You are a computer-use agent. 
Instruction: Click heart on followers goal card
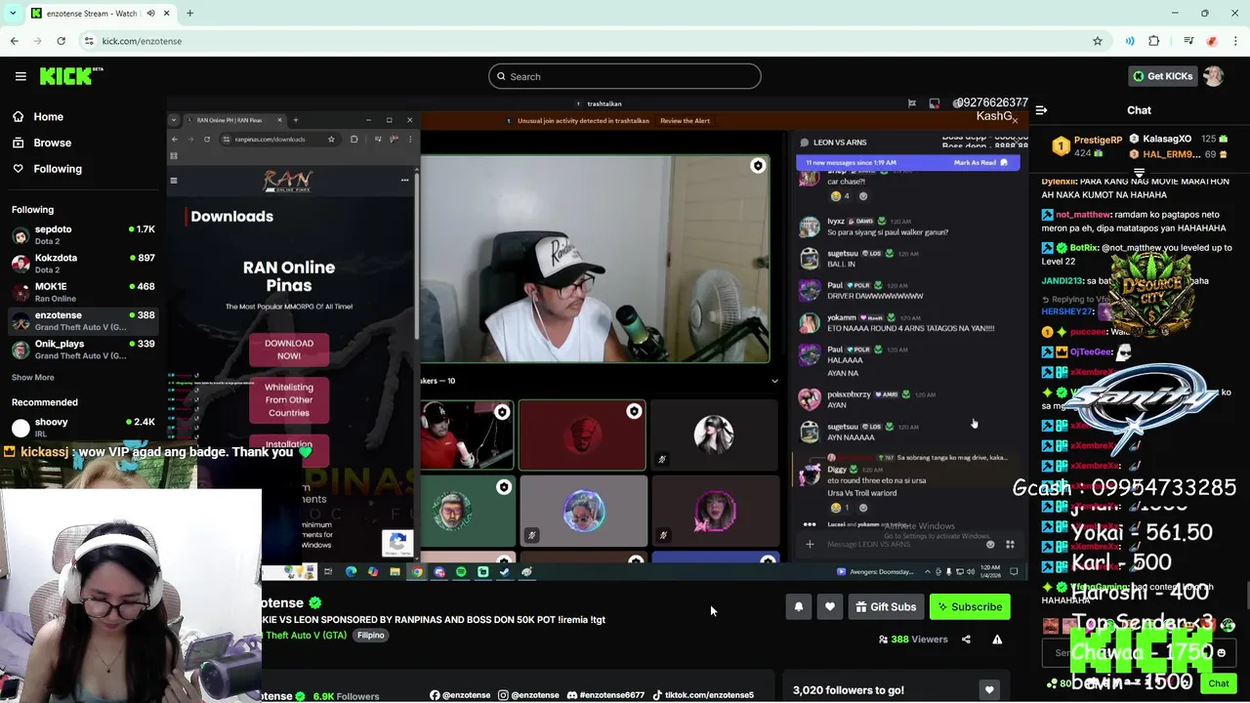point(989,690)
